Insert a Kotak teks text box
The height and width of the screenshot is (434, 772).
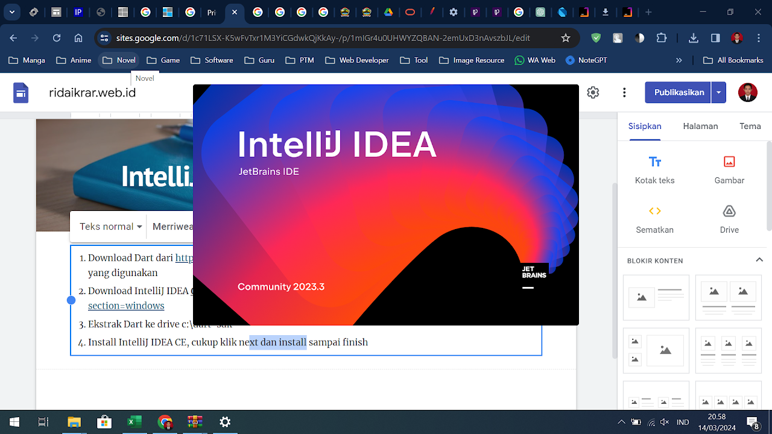point(655,169)
